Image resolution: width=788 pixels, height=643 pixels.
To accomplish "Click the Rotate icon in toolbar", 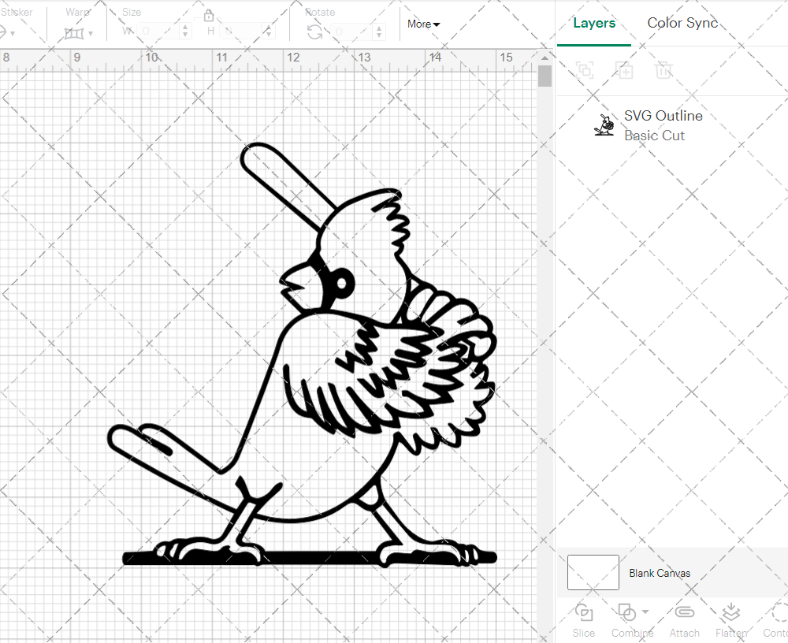I will 314,32.
